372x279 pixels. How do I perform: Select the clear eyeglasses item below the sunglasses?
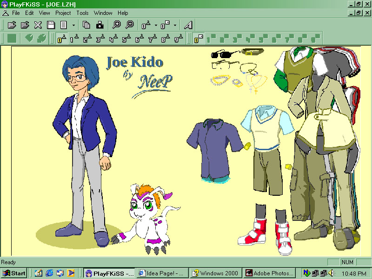224,65
